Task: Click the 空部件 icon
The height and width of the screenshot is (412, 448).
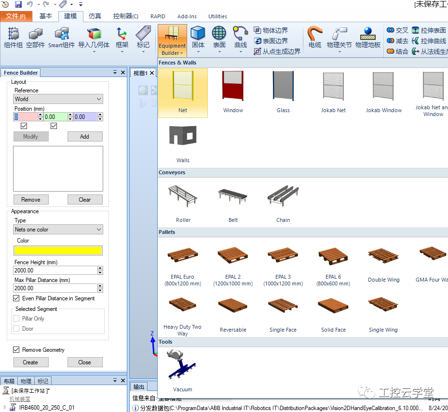Action: tap(35, 38)
